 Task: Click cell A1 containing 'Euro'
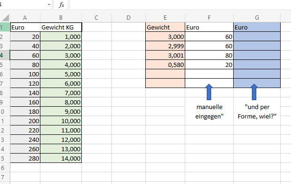(x=25, y=27)
